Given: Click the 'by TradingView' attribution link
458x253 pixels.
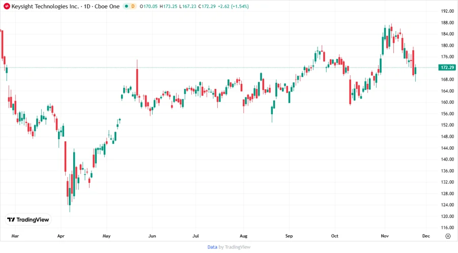Looking at the screenshot, I should click(x=235, y=247).
